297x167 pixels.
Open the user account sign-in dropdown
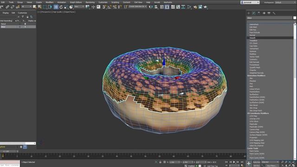tap(250, 2)
